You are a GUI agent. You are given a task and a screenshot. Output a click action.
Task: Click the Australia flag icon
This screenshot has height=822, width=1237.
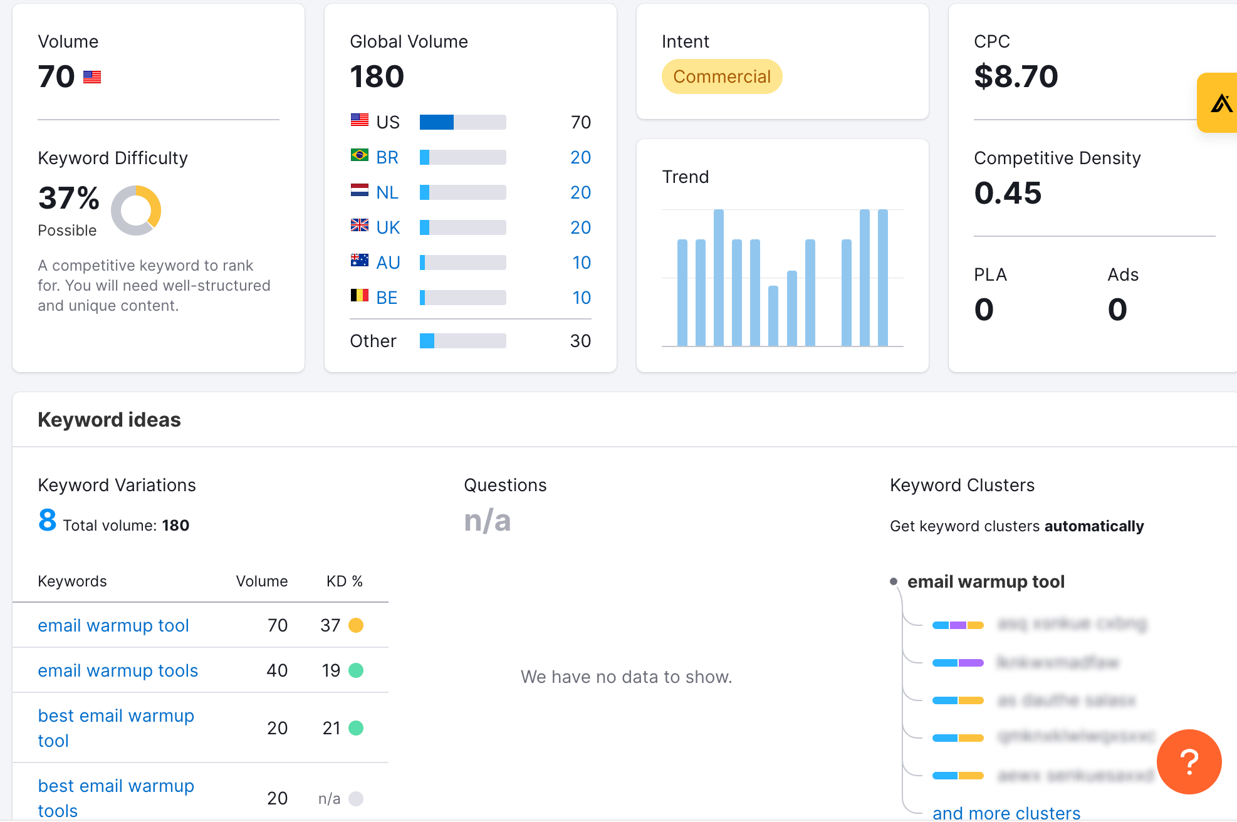(359, 260)
